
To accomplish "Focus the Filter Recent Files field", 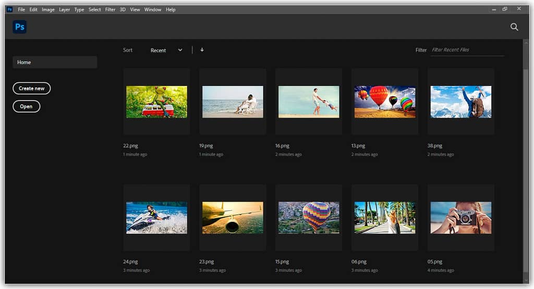I will coord(467,50).
